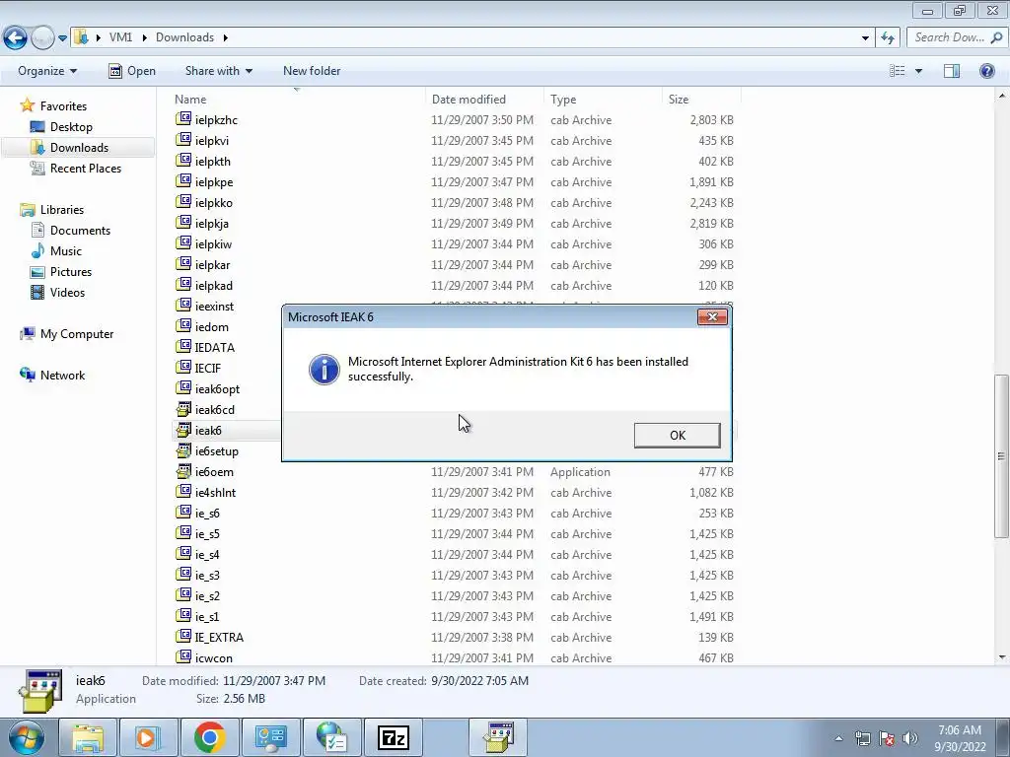Select the ieak6opt file
The image size is (1010, 757).
click(x=217, y=389)
